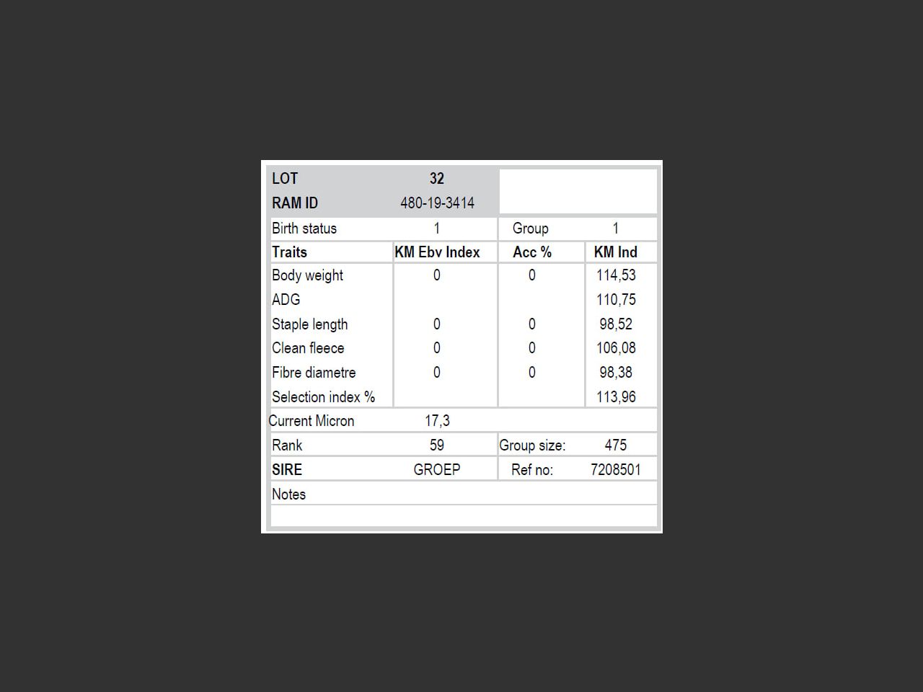
Task: Select the Current Micron value 17,3
Action: (437, 421)
